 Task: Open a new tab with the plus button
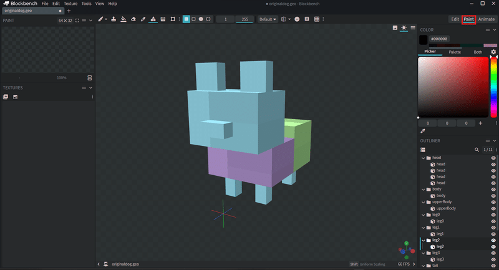pyautogui.click(x=69, y=11)
